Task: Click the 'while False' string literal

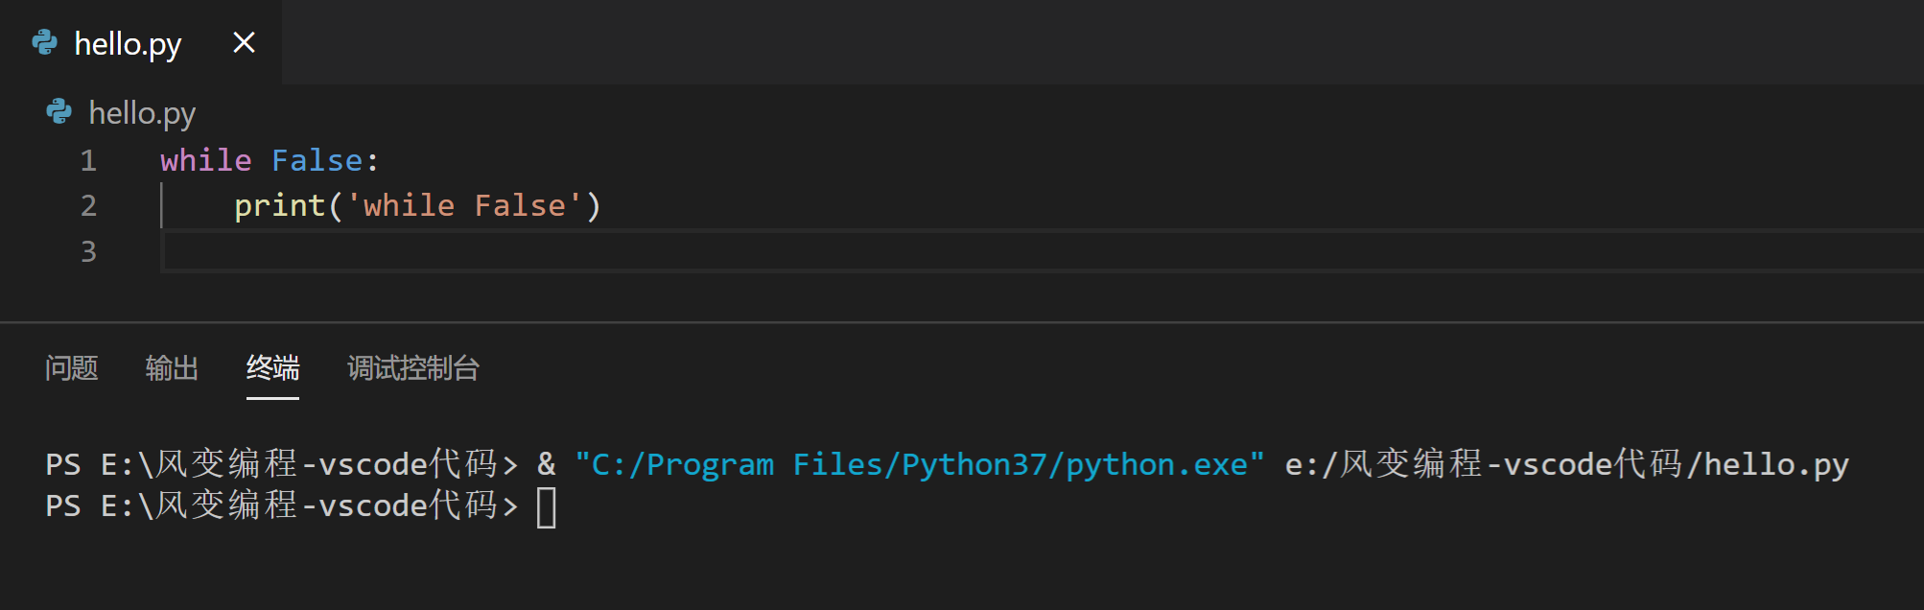Action: [x=465, y=205]
